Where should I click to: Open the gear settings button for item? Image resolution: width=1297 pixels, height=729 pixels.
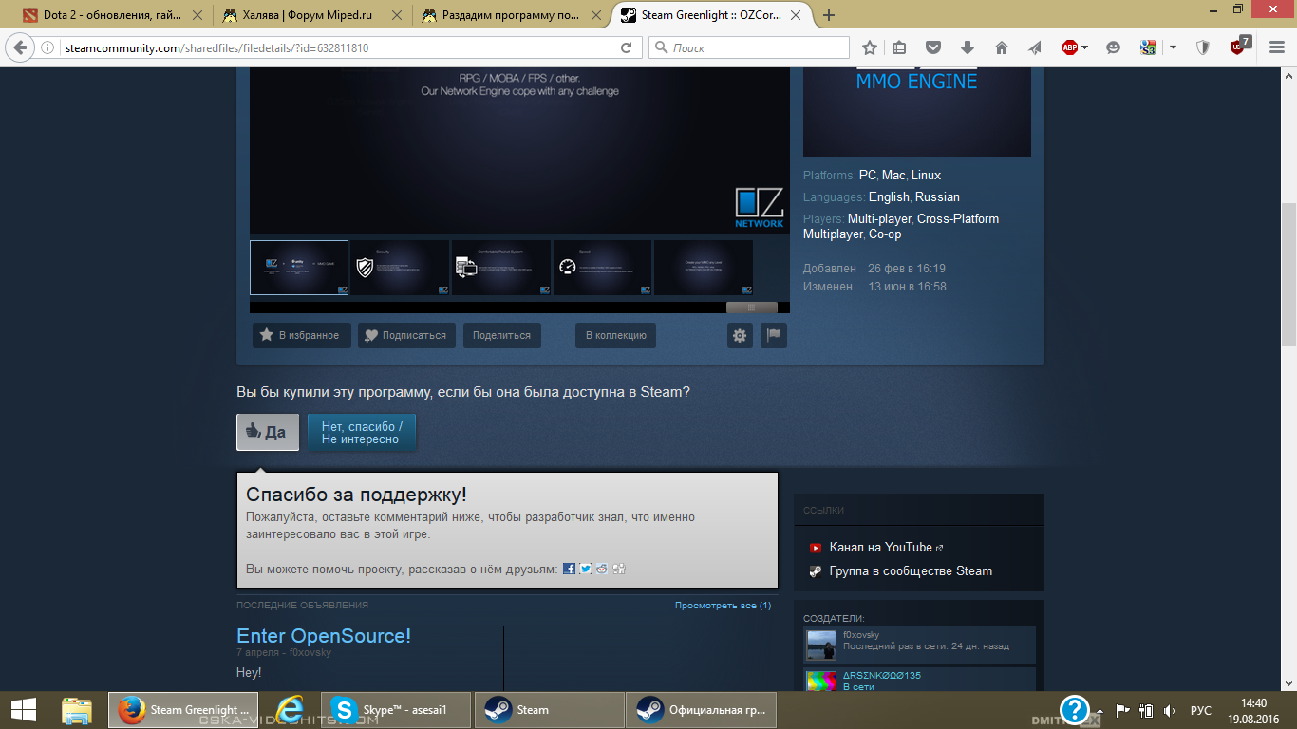pyautogui.click(x=741, y=335)
